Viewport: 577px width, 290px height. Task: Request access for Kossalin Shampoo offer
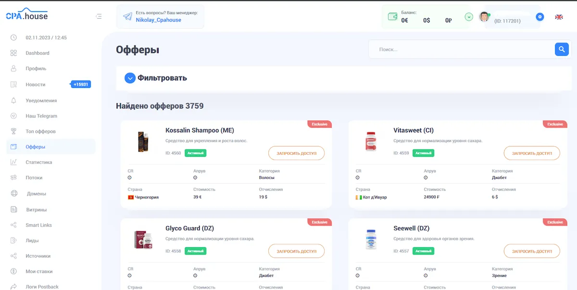click(x=296, y=152)
